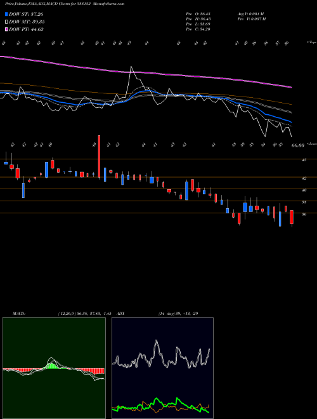Click the white price line's highest peak
317x419 pixels.
(x=131, y=67)
